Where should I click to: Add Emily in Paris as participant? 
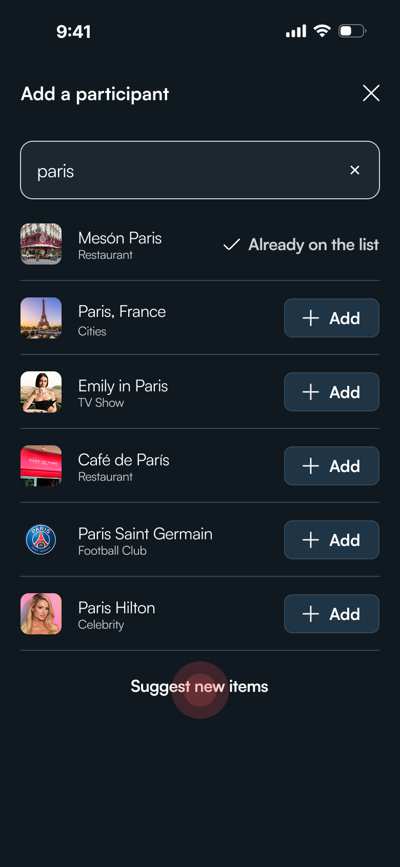pyautogui.click(x=332, y=392)
